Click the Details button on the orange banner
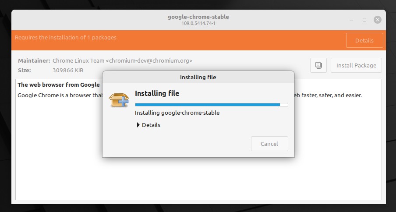 pyautogui.click(x=364, y=40)
